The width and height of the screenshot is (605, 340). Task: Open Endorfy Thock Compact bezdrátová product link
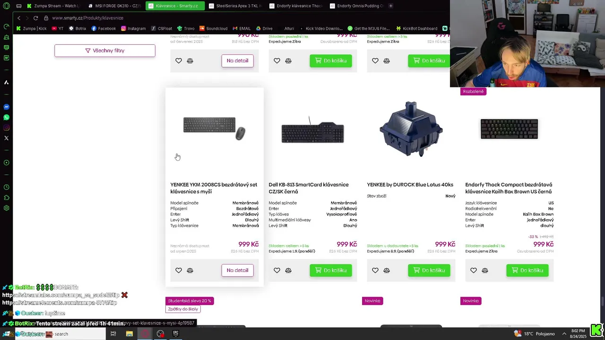(x=509, y=188)
